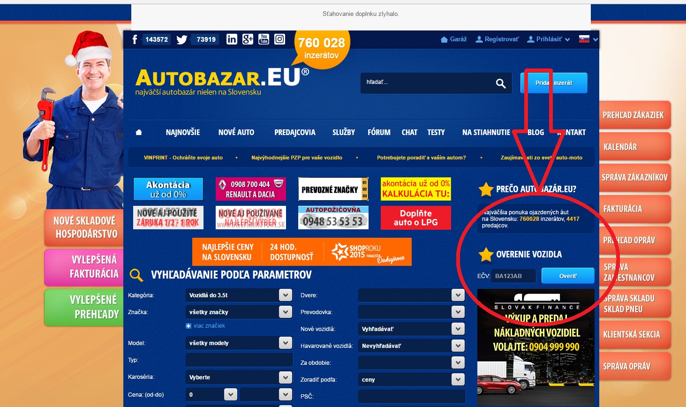Click the Typ input field
Image resolution: width=686 pixels, height=407 pixels.
(239, 360)
